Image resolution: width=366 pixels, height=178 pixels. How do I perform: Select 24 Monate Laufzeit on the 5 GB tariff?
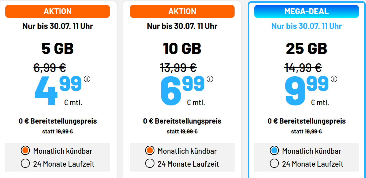point(25,164)
